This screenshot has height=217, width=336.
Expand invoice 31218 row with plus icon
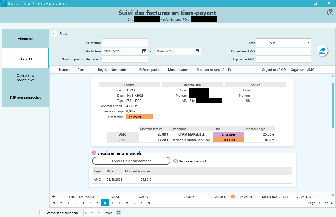(54, 196)
